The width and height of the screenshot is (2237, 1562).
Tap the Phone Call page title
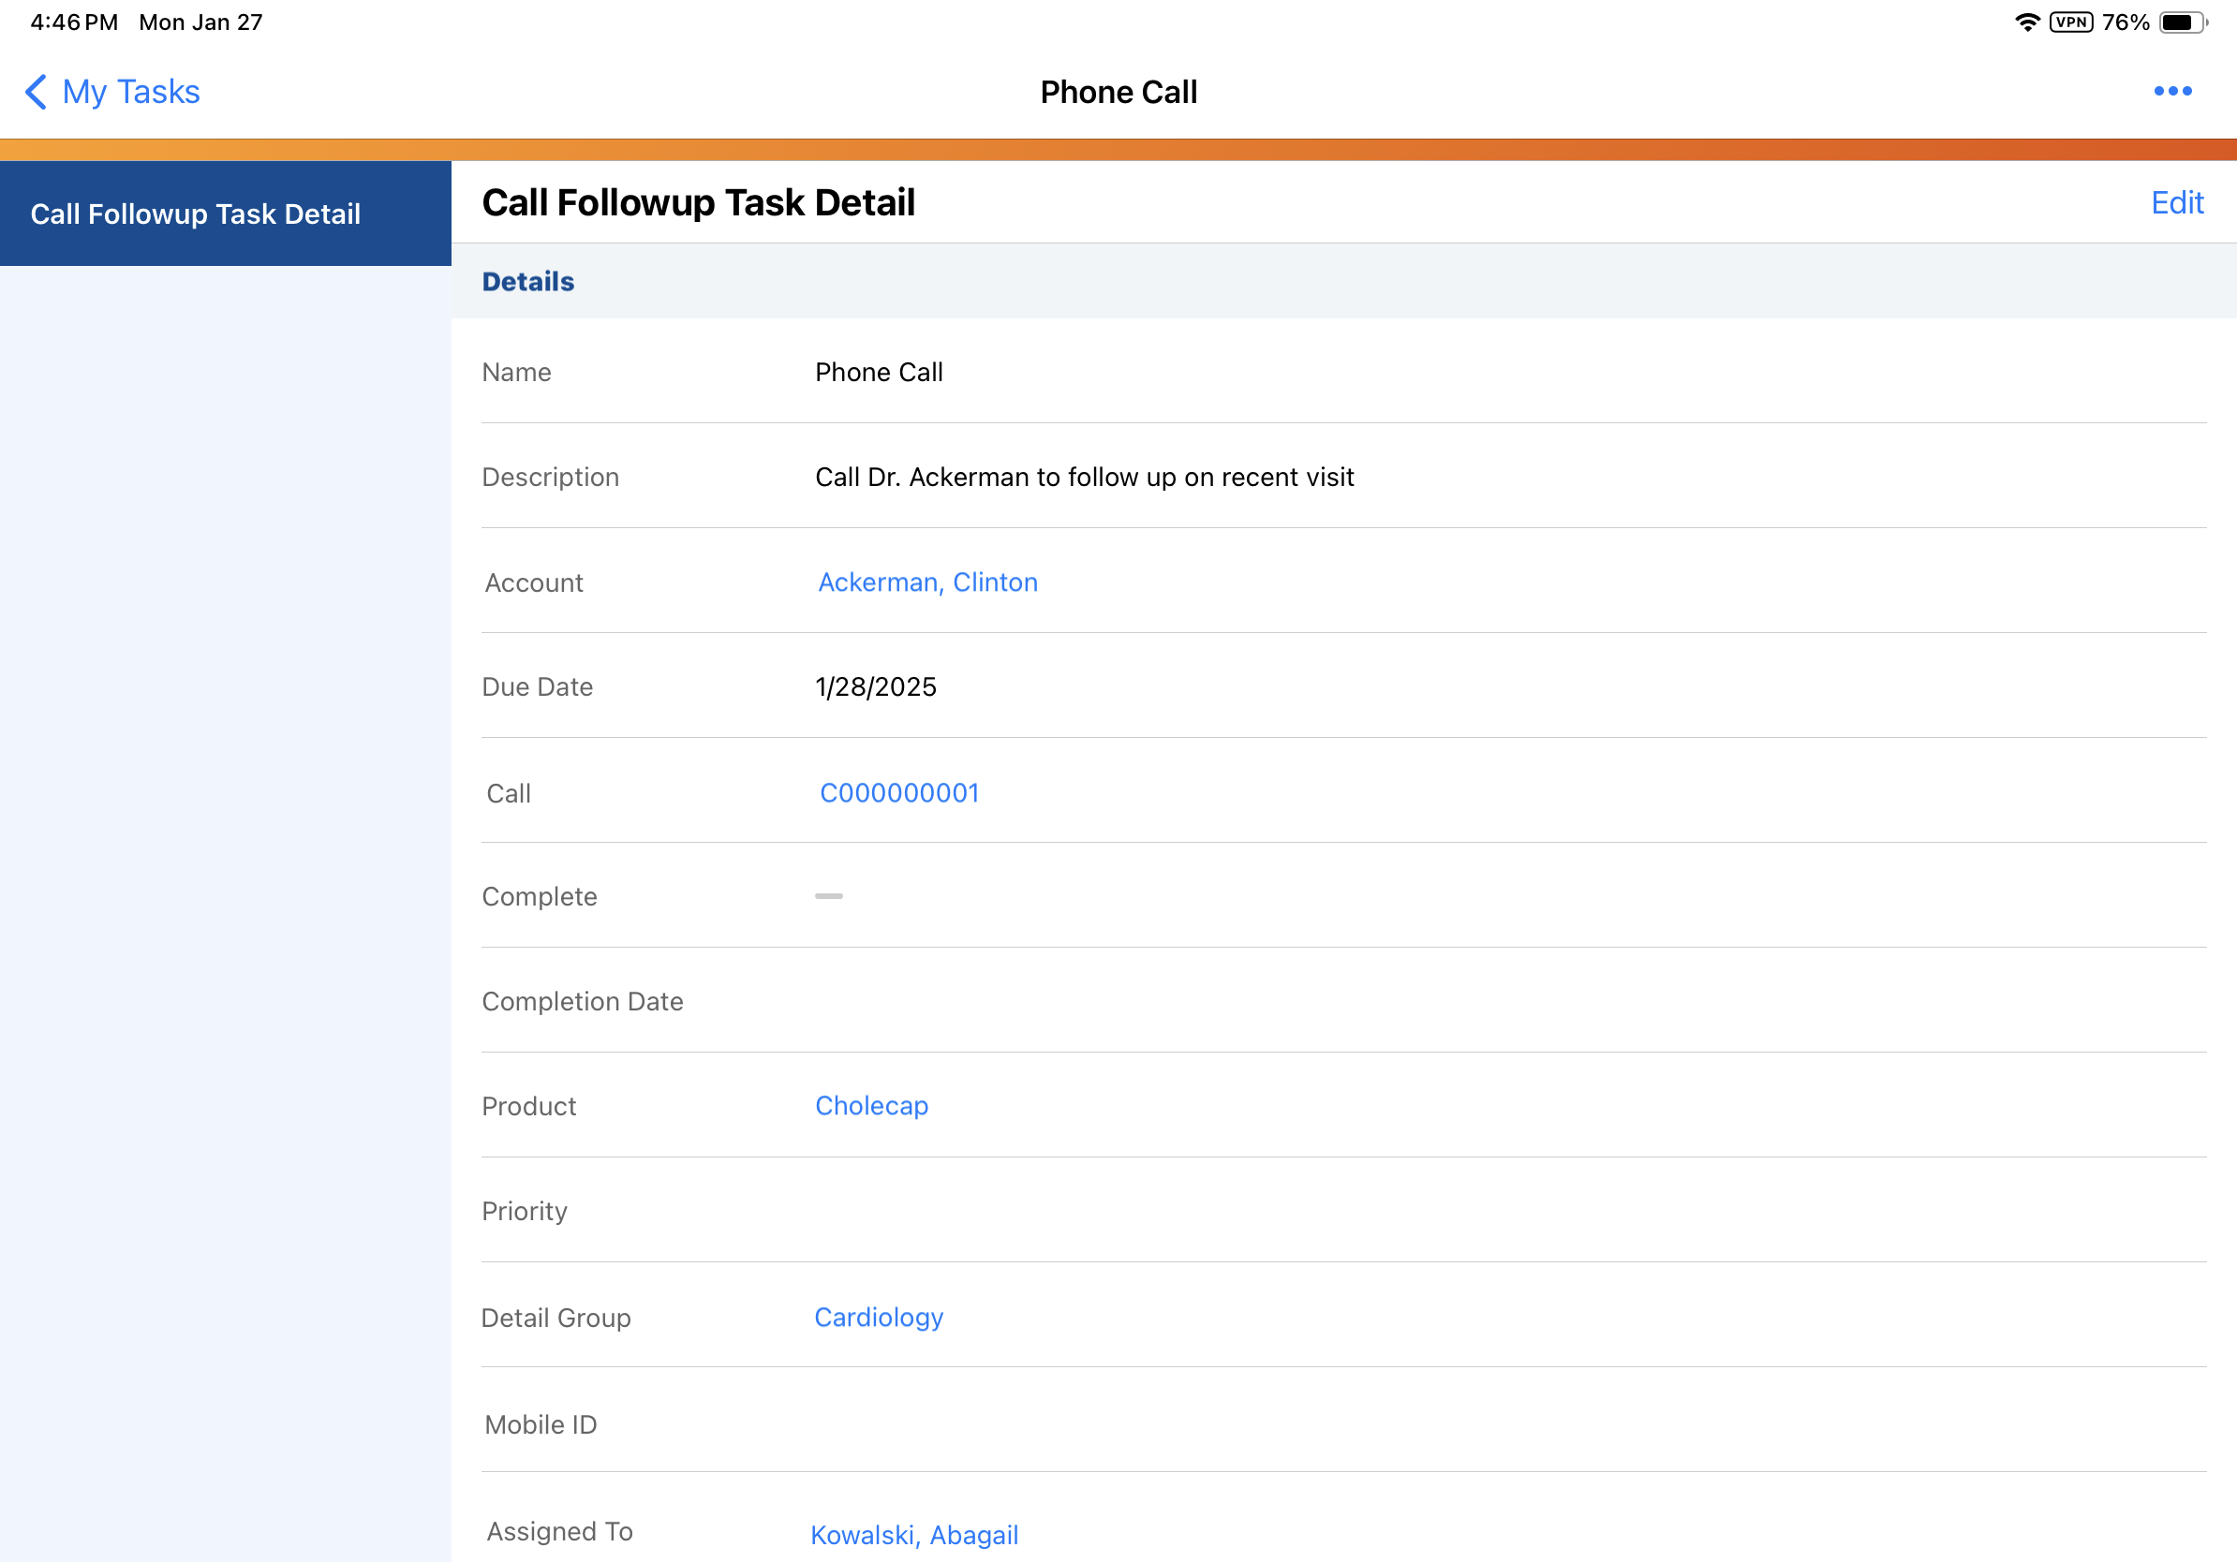1118,92
